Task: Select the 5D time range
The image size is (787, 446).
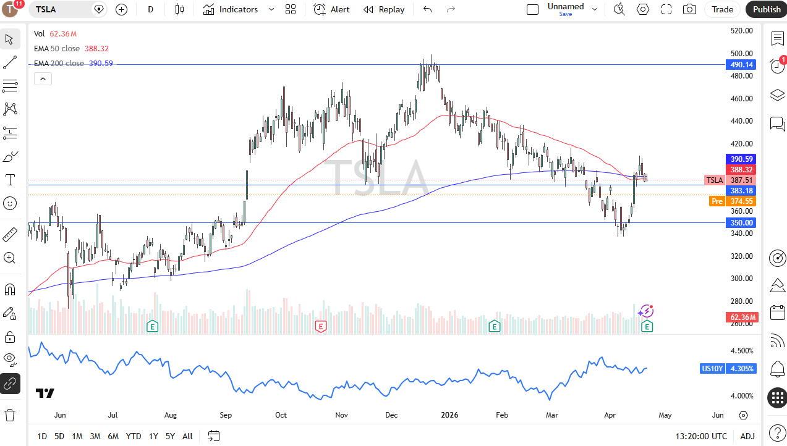Action: (x=59, y=436)
